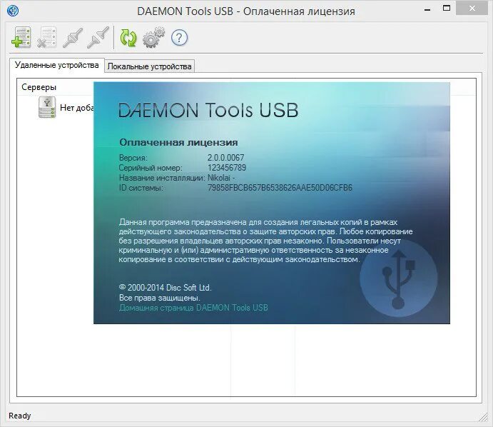
Task: Click the add server icon
Action: [x=21, y=37]
